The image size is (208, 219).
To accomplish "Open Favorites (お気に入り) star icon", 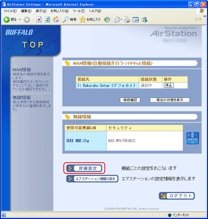I will coord(83,19).
